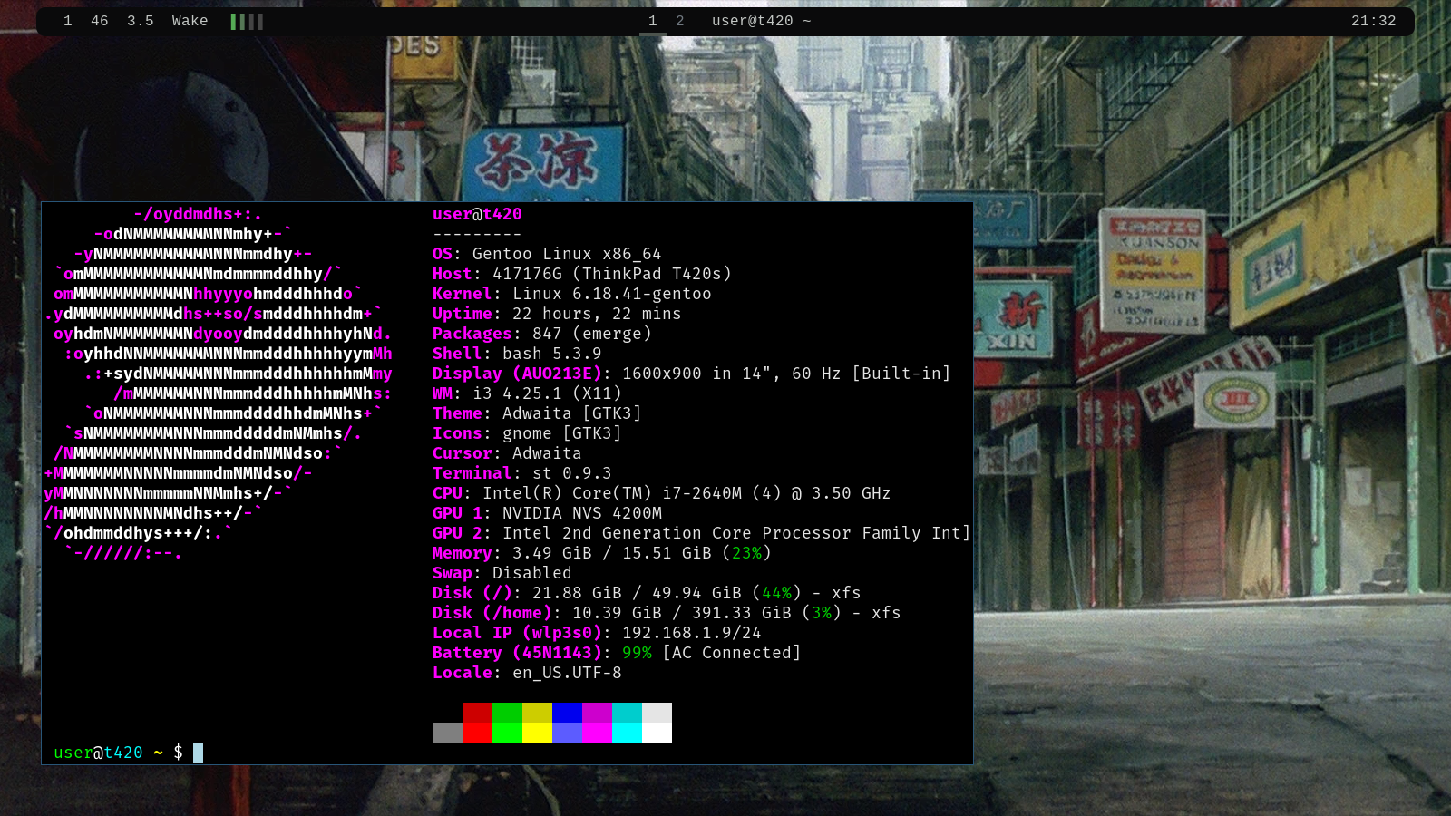Viewport: 1451px width, 816px height.
Task: Click the magenta "user@t420" header above fetch output
Action: 477,214
